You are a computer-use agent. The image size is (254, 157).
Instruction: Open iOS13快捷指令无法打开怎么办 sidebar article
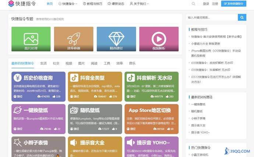pos(216,79)
